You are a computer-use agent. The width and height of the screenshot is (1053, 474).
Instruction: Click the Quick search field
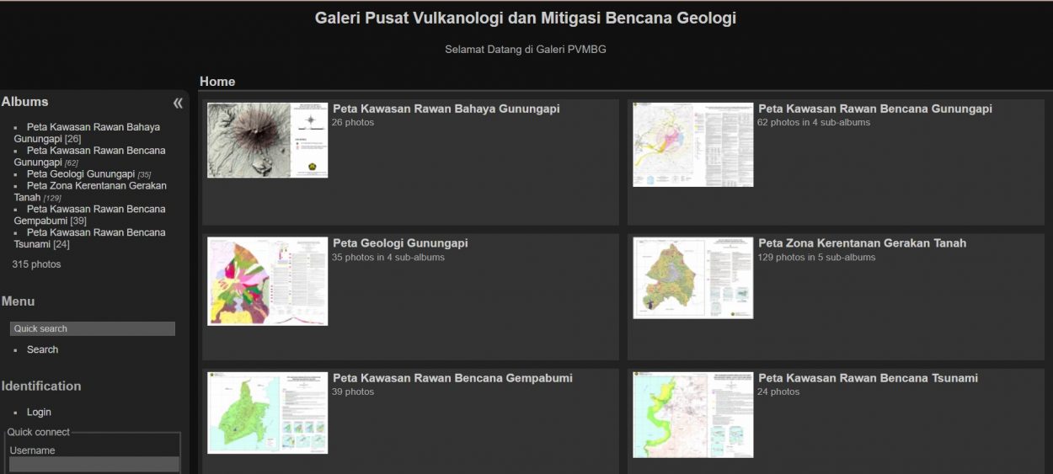[93, 328]
